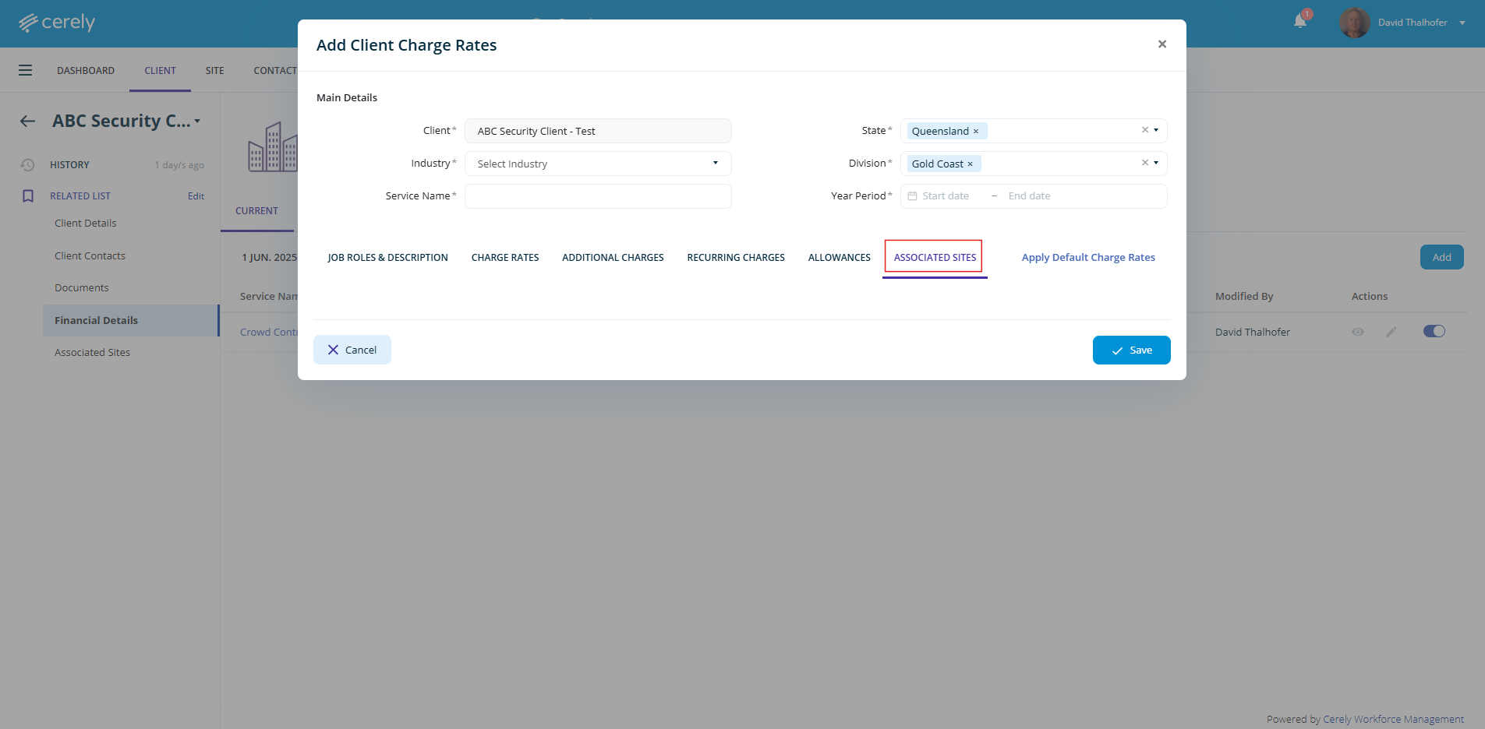Clear all selections in the Division field
The width and height of the screenshot is (1485, 729).
(1144, 163)
